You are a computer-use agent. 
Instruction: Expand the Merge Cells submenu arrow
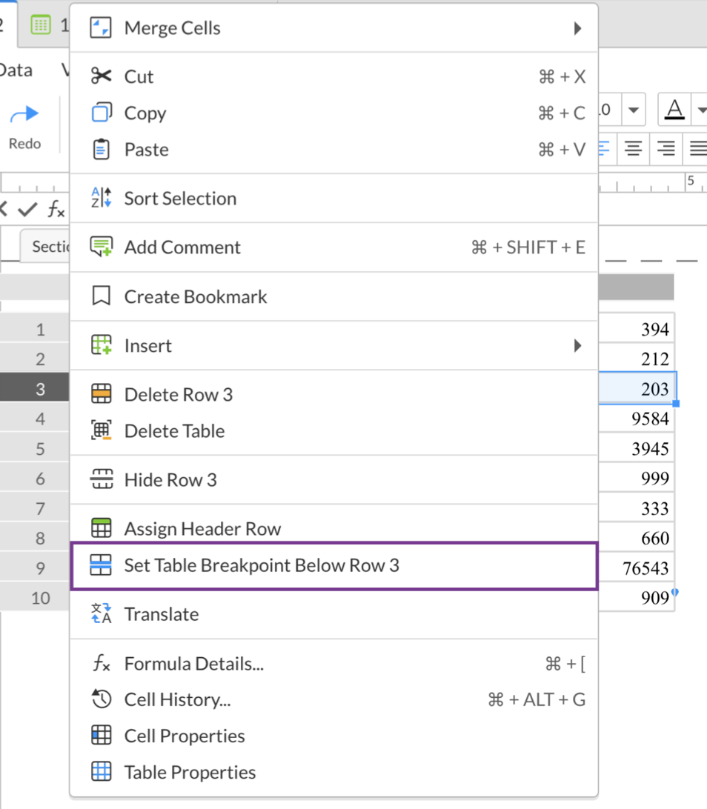[577, 28]
